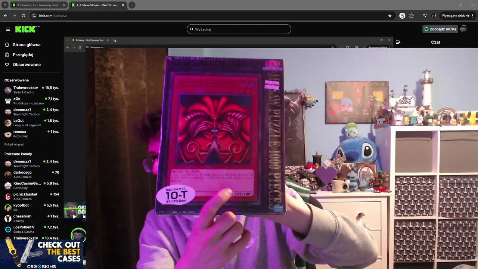
Task: Open picnickbasket channel link
Action: point(32,197)
